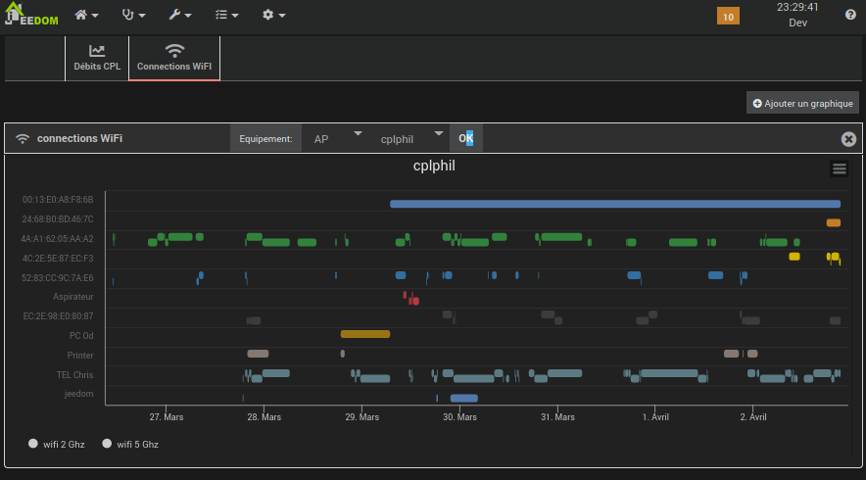Open the list plugins menu

coord(227,16)
